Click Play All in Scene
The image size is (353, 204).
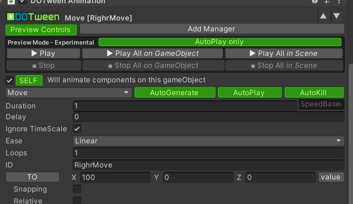click(x=284, y=53)
